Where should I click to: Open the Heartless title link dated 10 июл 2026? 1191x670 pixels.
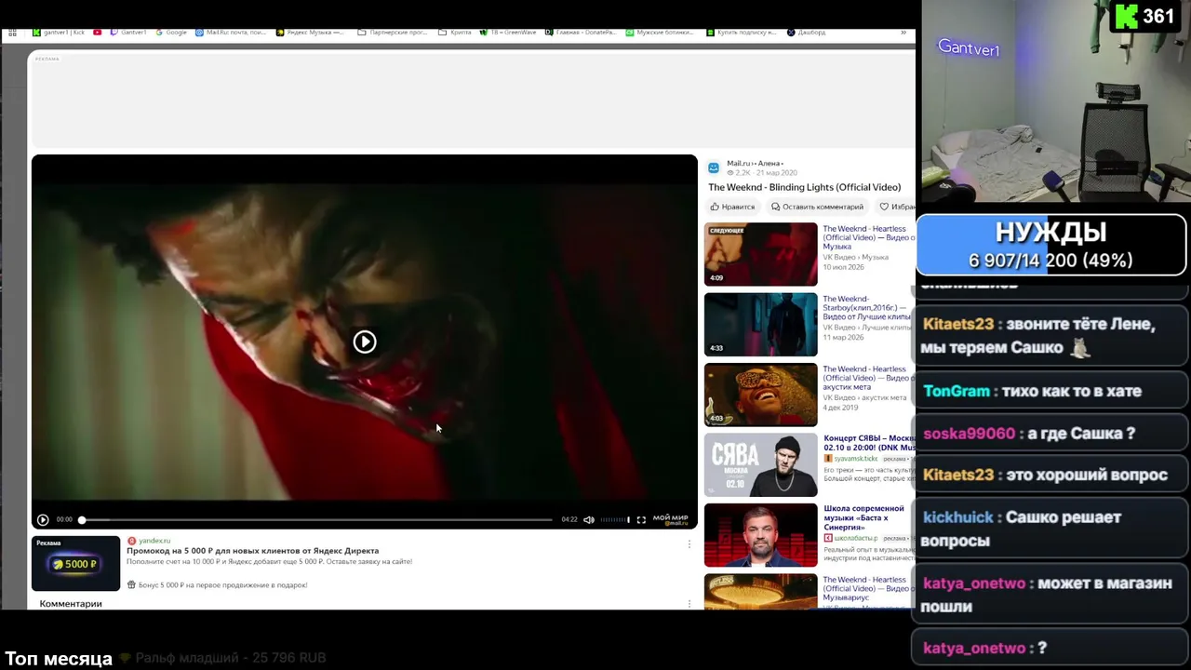click(x=868, y=237)
